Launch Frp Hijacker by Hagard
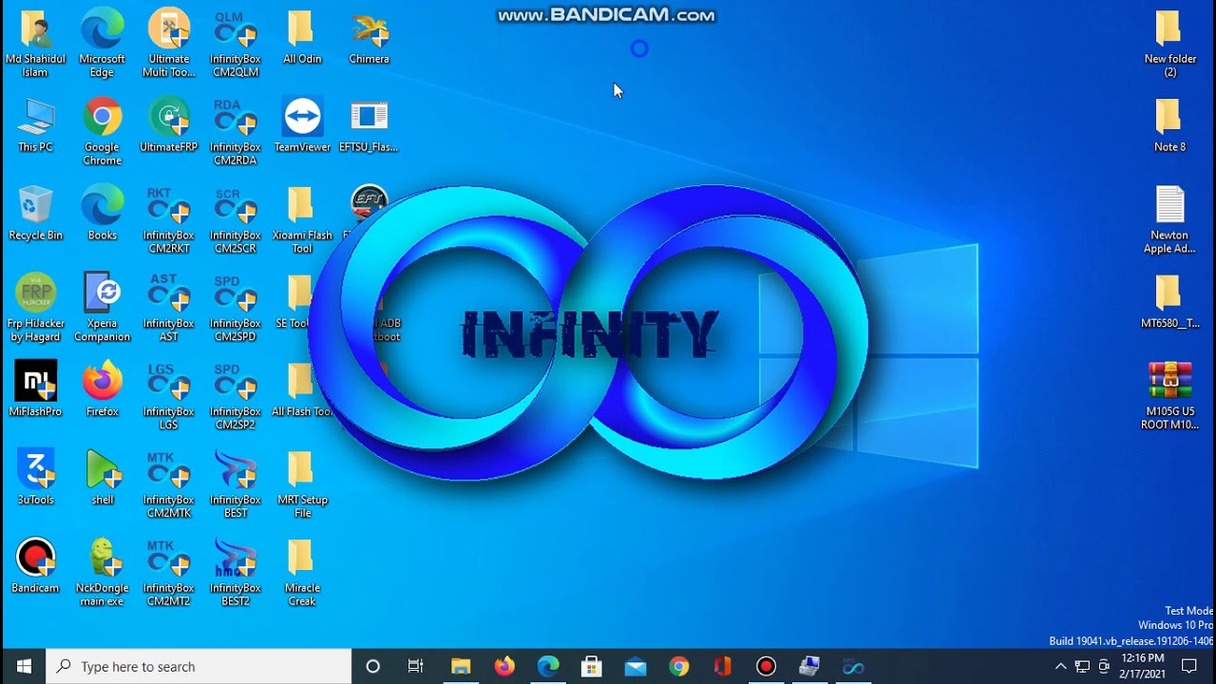This screenshot has width=1216, height=684. [x=35, y=308]
